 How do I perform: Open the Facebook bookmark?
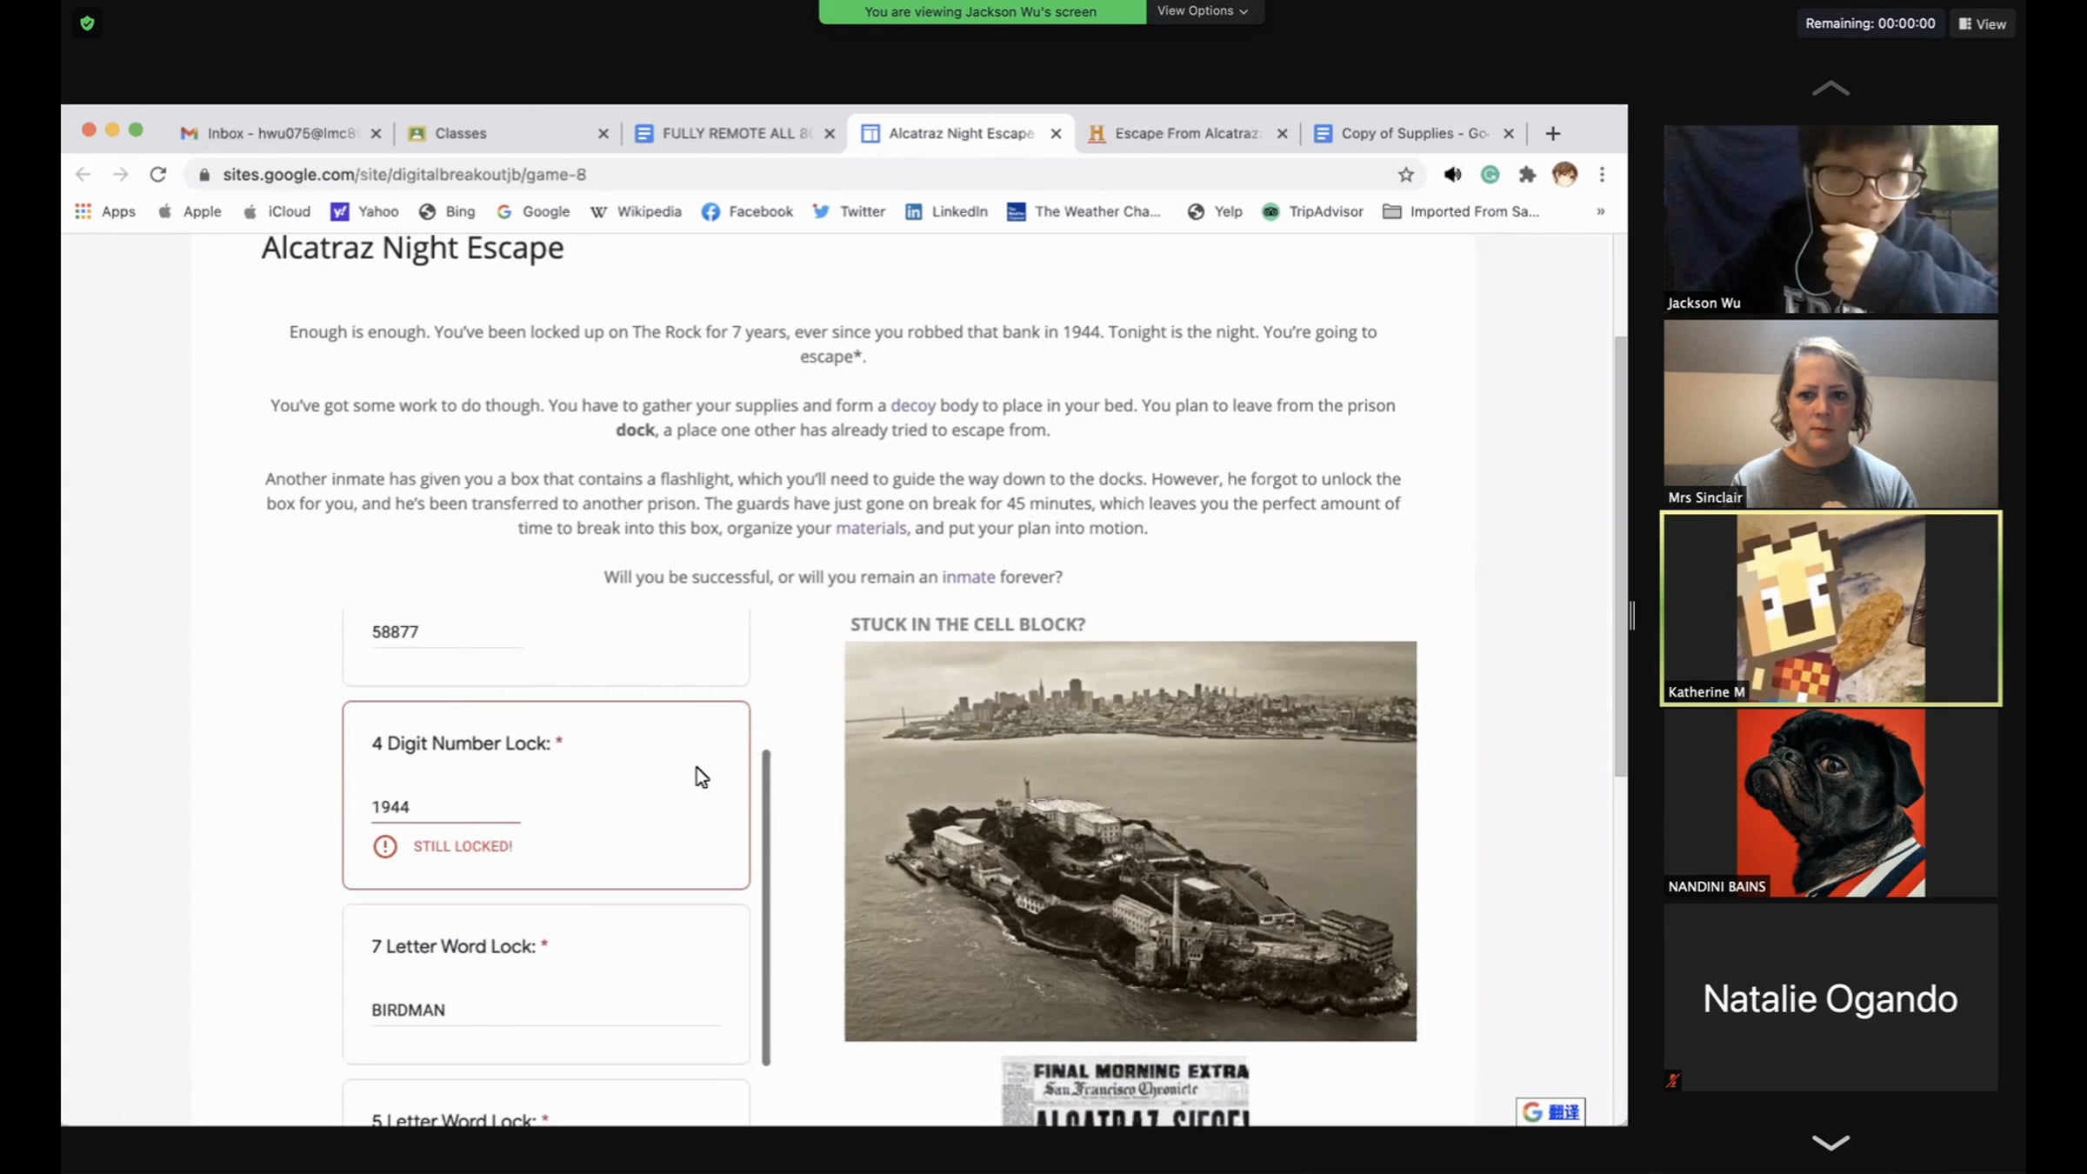tap(748, 211)
